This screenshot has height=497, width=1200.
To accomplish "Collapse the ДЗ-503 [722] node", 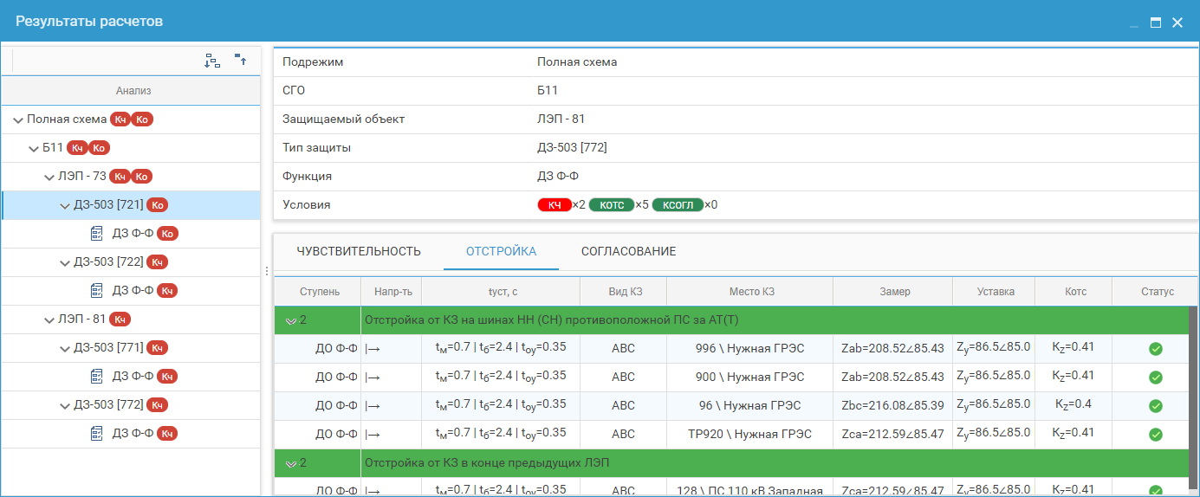I will pyautogui.click(x=65, y=262).
